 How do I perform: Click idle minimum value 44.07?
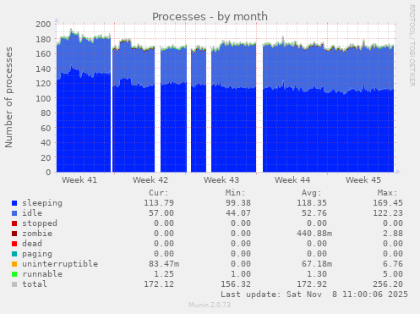tap(238, 213)
